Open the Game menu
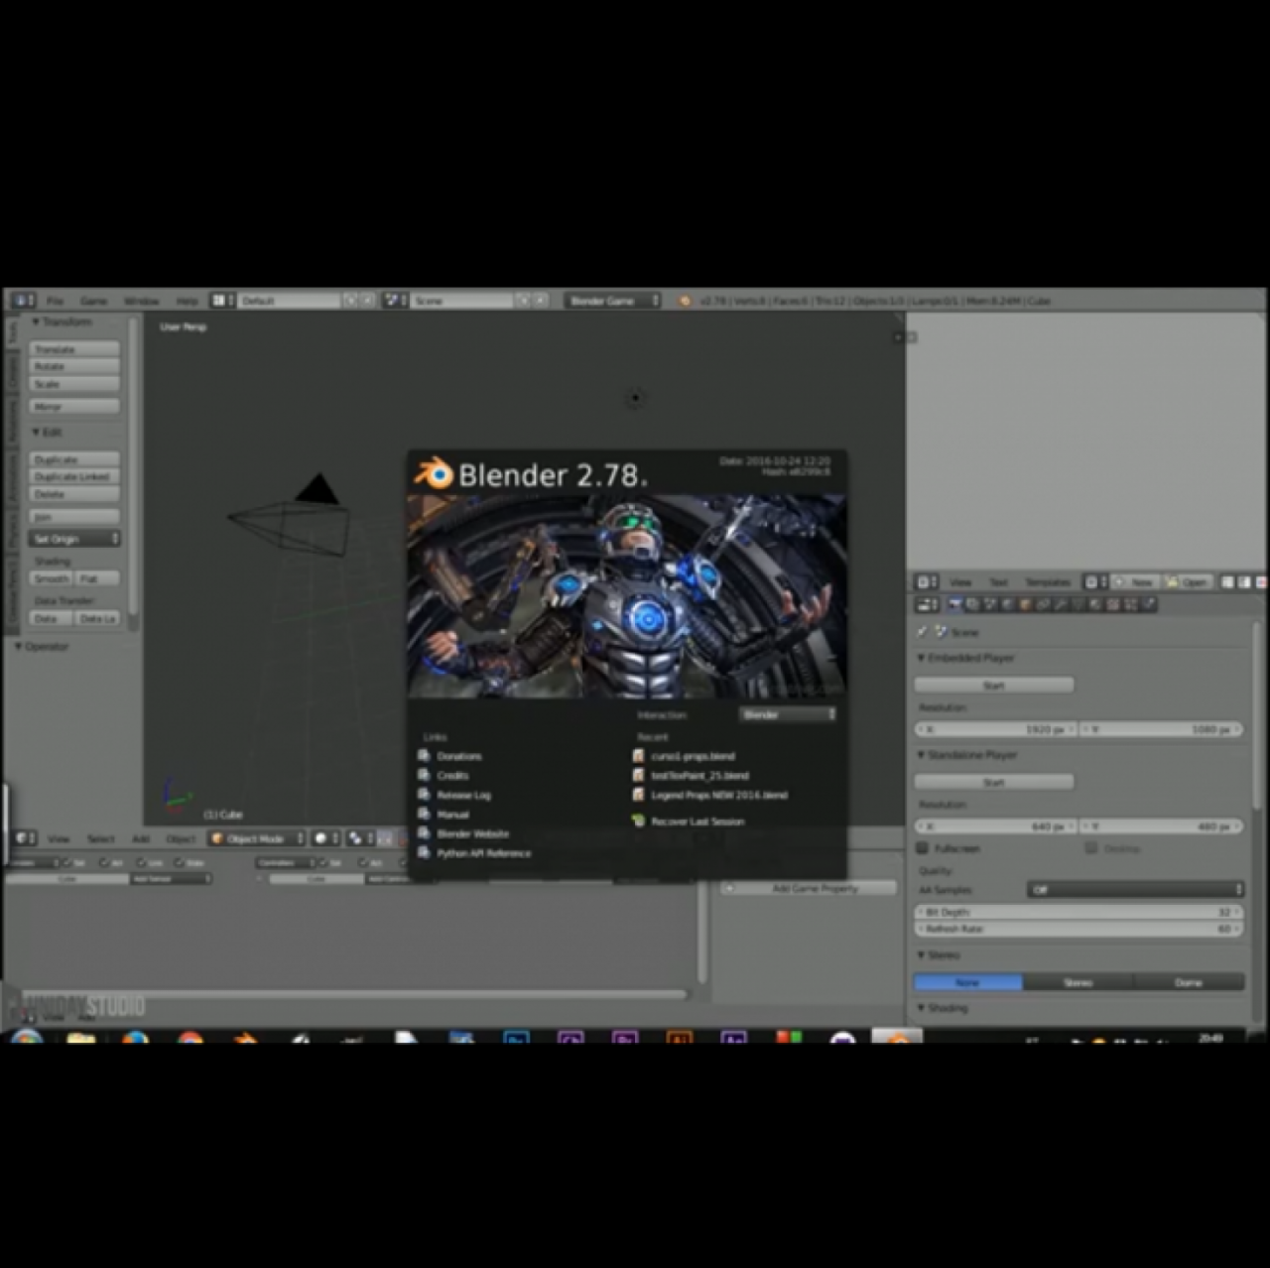 click(93, 301)
